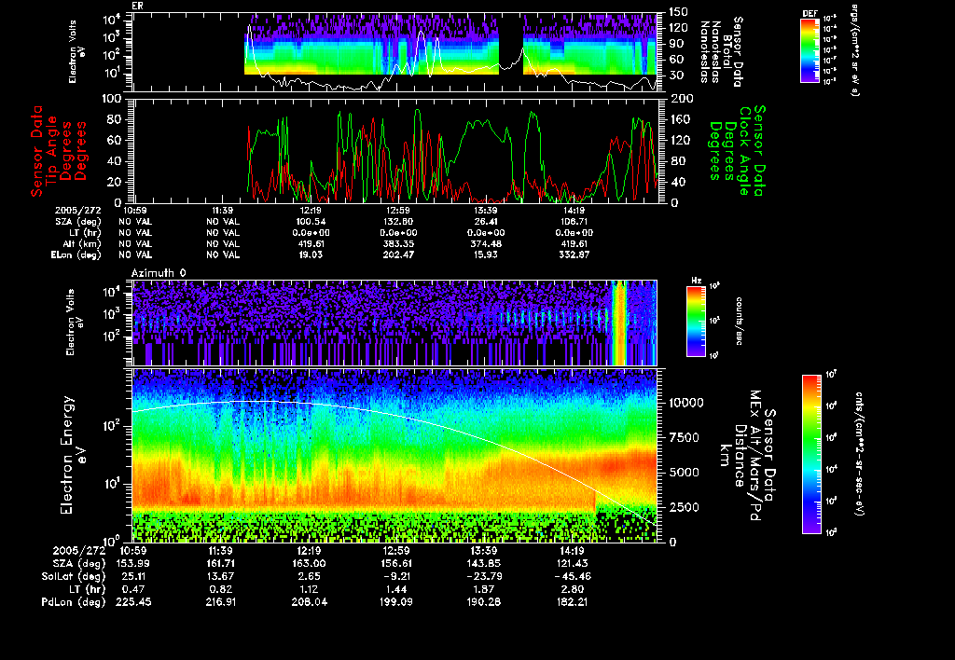
Task: Click the "BTotal Nanoteslas" axis label
Action: click(716, 52)
